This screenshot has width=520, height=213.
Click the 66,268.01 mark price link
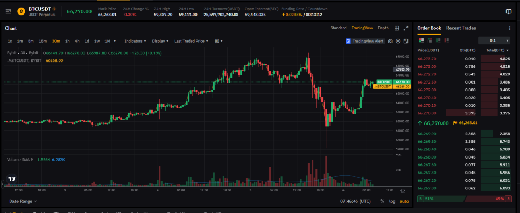click(468, 123)
